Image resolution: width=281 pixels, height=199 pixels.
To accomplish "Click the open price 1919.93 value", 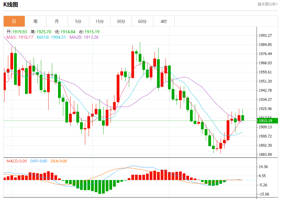I will pyautogui.click(x=20, y=32).
